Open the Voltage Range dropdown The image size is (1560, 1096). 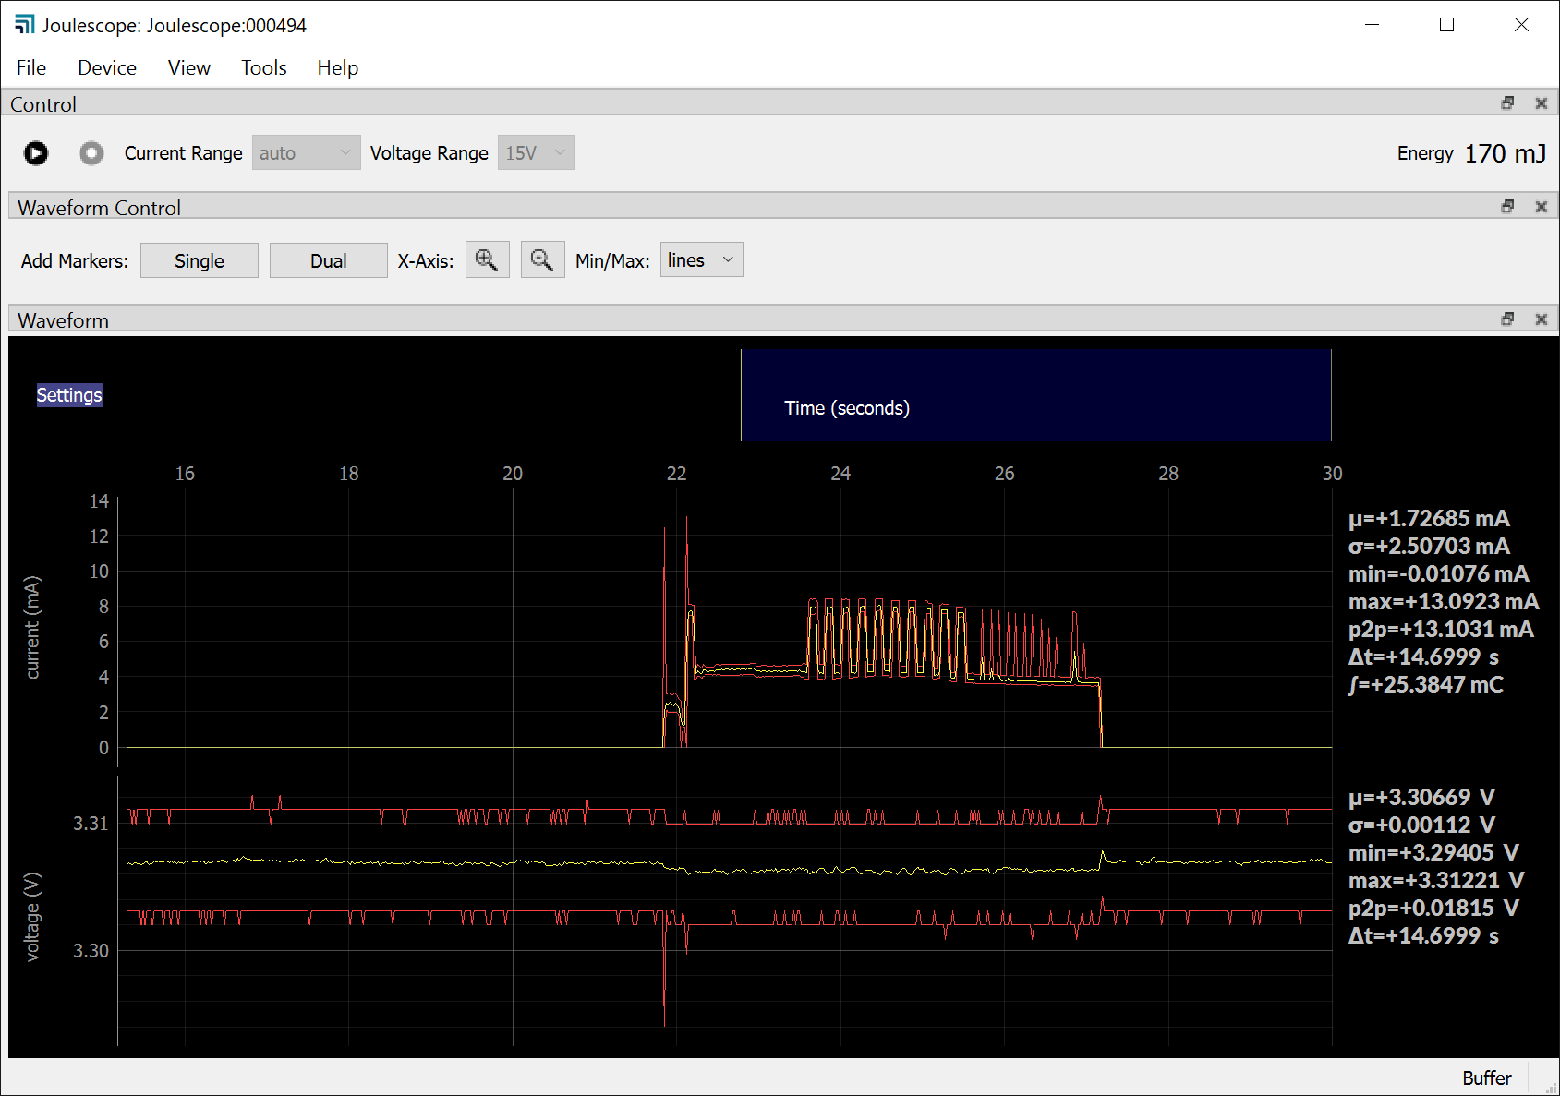536,152
